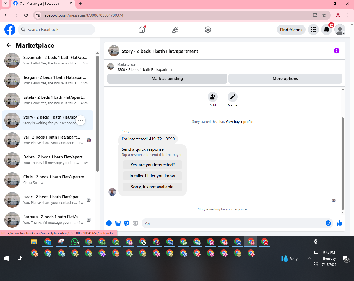Screen dimensions: 354x281
Task: Send quick response "Yes, are you interested?"
Action: coord(153,165)
